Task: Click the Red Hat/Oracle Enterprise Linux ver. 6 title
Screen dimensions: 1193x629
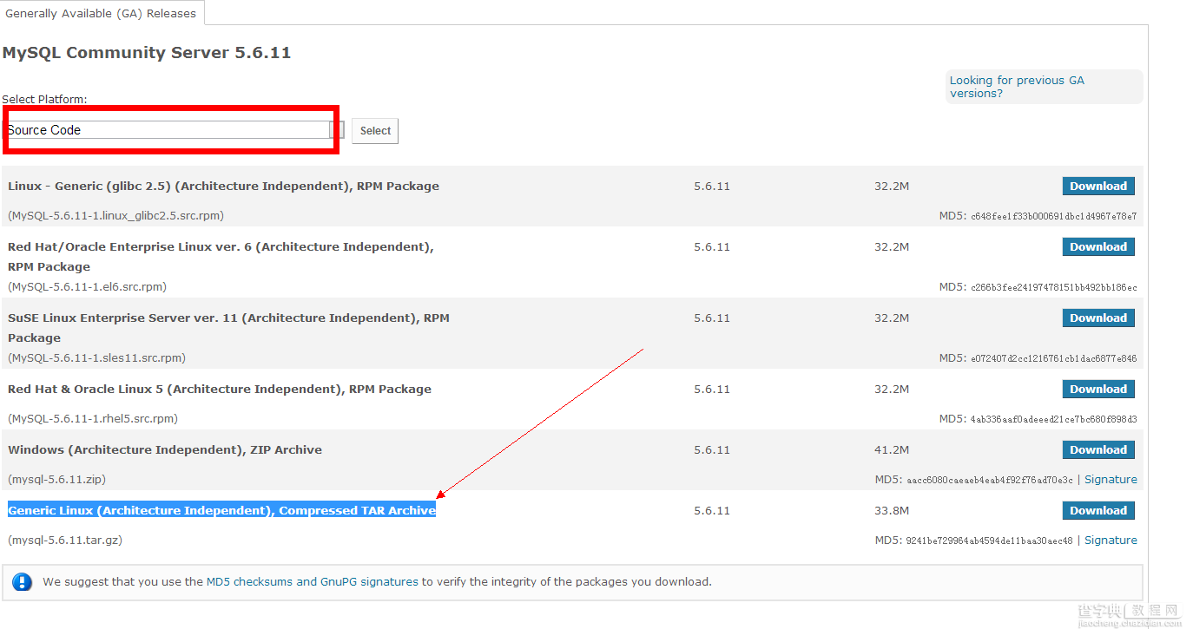Action: tap(221, 257)
